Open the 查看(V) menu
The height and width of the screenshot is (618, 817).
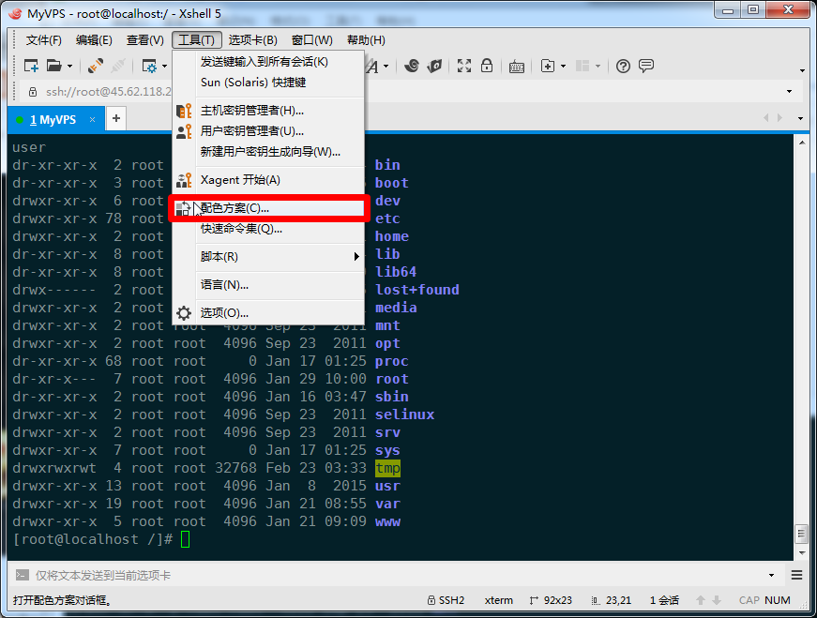[144, 40]
